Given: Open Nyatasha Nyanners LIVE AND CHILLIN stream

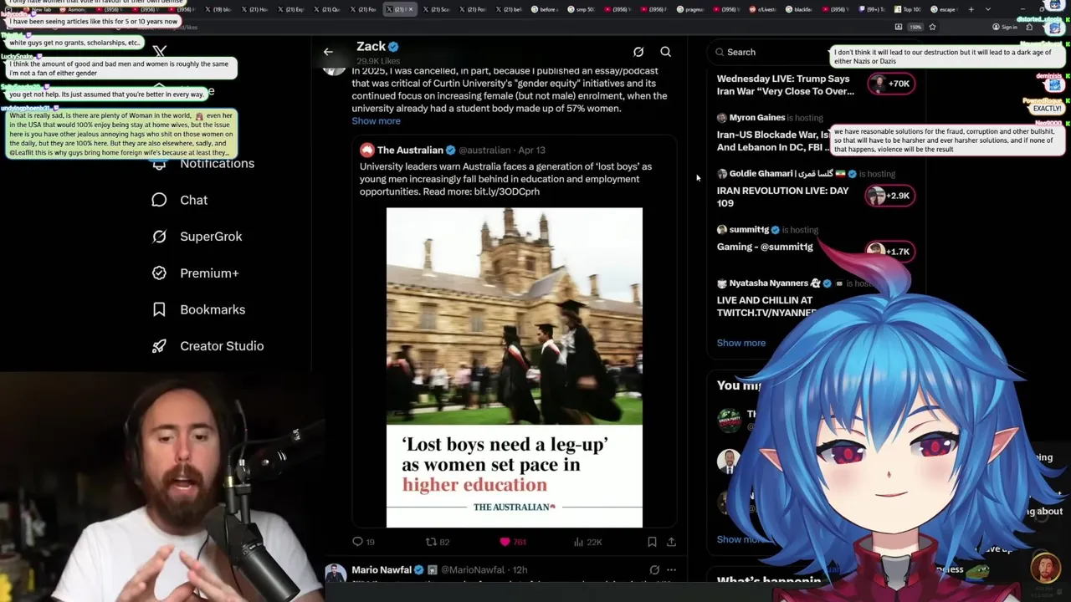Looking at the screenshot, I should (x=766, y=306).
